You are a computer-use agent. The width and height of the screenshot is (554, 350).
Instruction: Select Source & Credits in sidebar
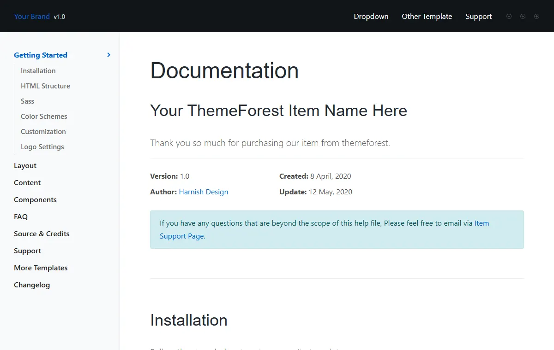point(42,233)
